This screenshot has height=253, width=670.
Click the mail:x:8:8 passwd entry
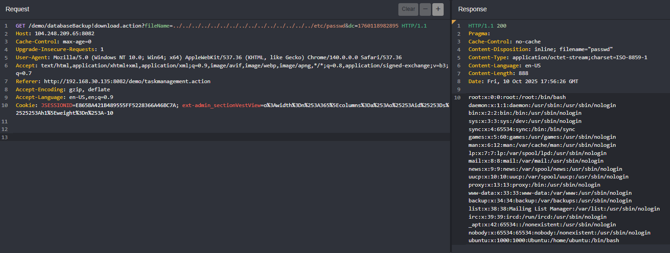tap(536, 161)
